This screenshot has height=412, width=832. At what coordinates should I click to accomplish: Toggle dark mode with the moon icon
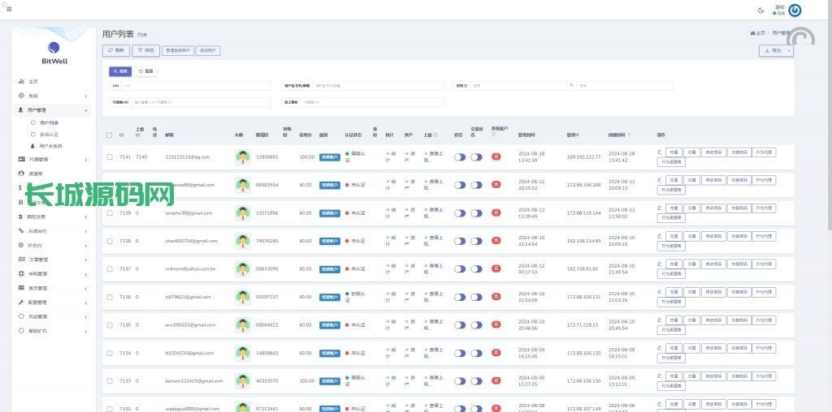[760, 10]
